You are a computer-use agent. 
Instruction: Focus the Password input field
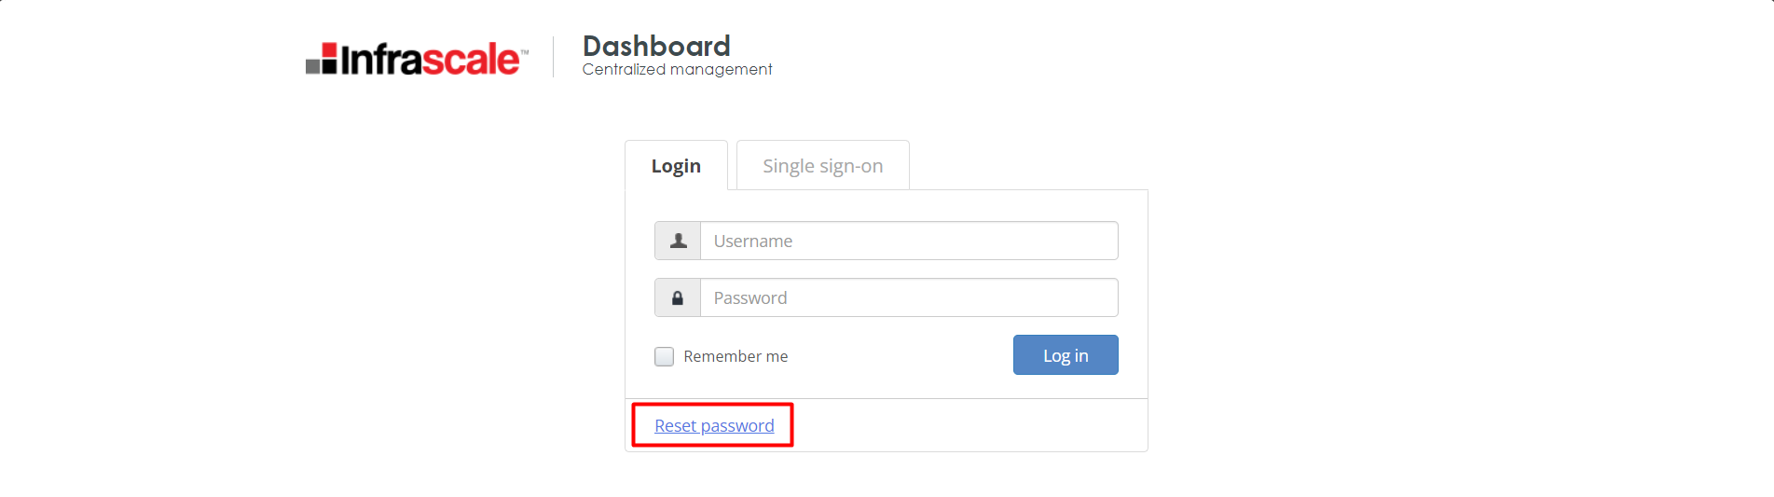[909, 298]
